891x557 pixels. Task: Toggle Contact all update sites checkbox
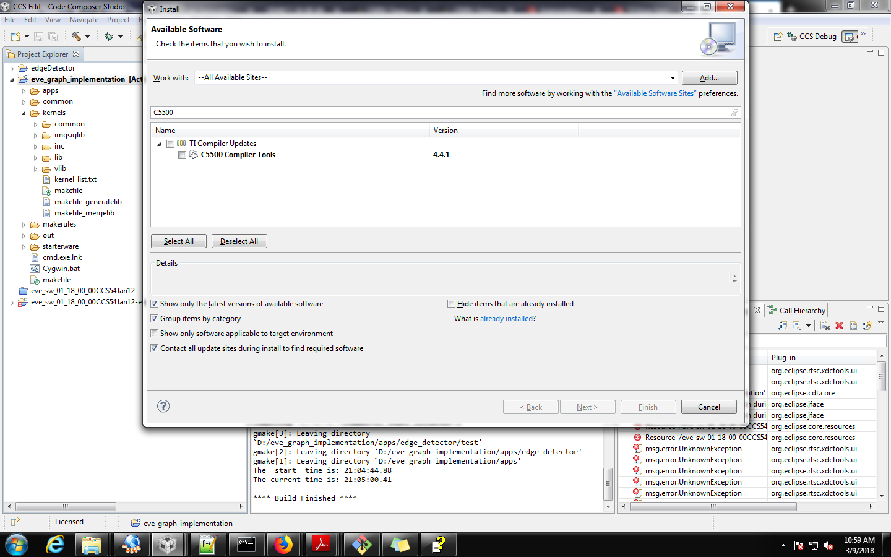coord(155,348)
